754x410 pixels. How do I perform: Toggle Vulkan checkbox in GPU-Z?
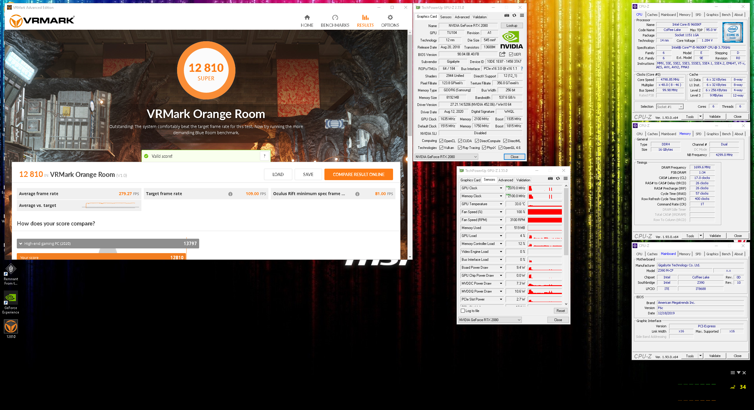441,148
